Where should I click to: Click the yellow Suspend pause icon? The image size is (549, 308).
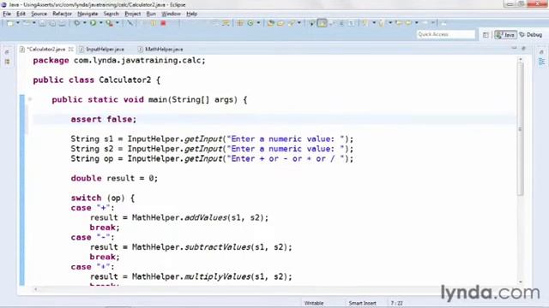pyautogui.click(x=154, y=23)
